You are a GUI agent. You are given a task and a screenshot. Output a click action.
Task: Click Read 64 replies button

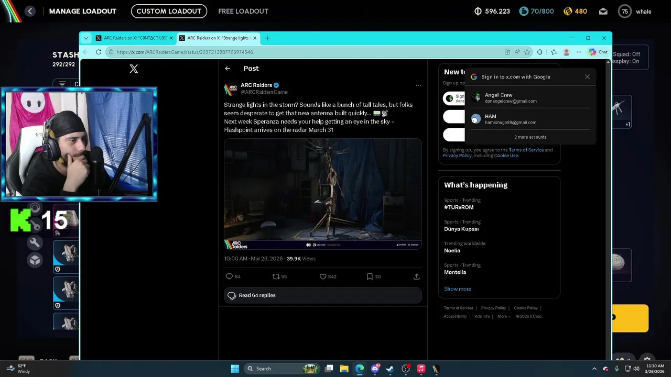[322, 295]
